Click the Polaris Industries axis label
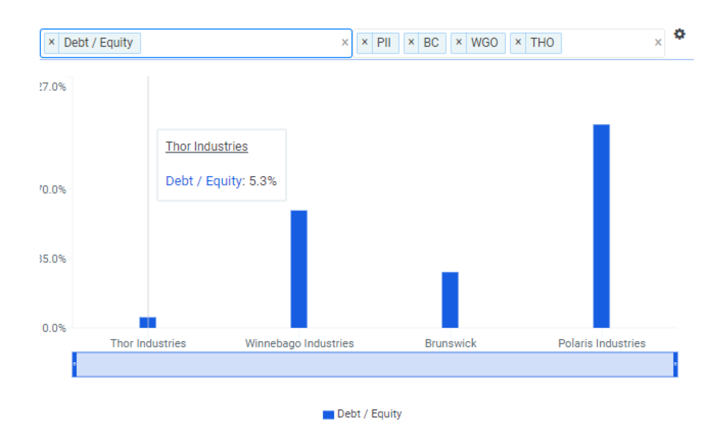 (601, 343)
